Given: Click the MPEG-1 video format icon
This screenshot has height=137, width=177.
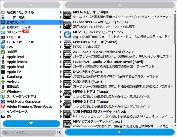Looking at the screenshot, I should [x=67, y=94].
